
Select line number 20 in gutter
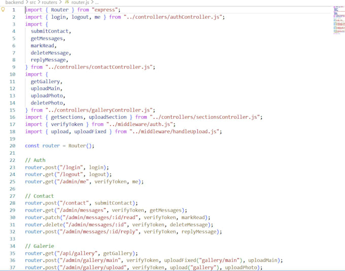point(12,146)
